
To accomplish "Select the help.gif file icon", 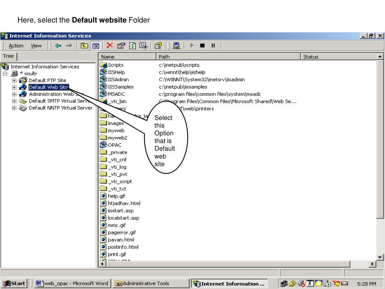I will [x=103, y=196].
